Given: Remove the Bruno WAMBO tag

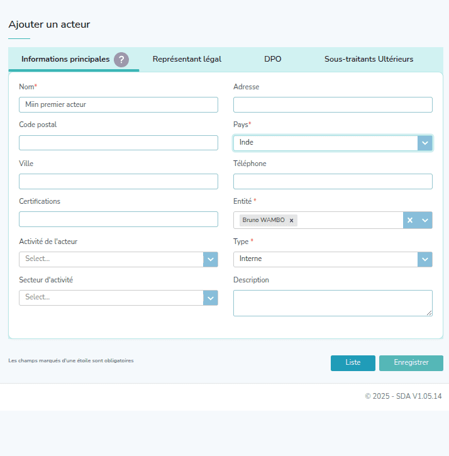Looking at the screenshot, I should [291, 220].
